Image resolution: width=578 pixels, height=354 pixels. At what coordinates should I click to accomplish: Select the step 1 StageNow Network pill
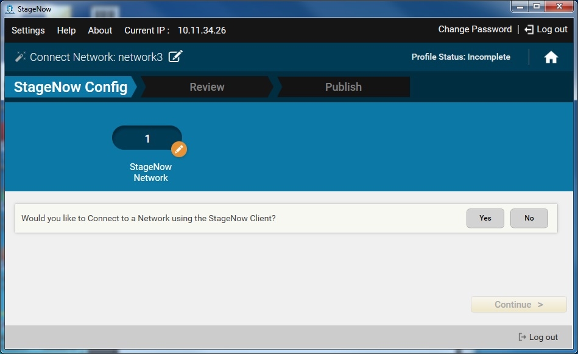pyautogui.click(x=147, y=138)
